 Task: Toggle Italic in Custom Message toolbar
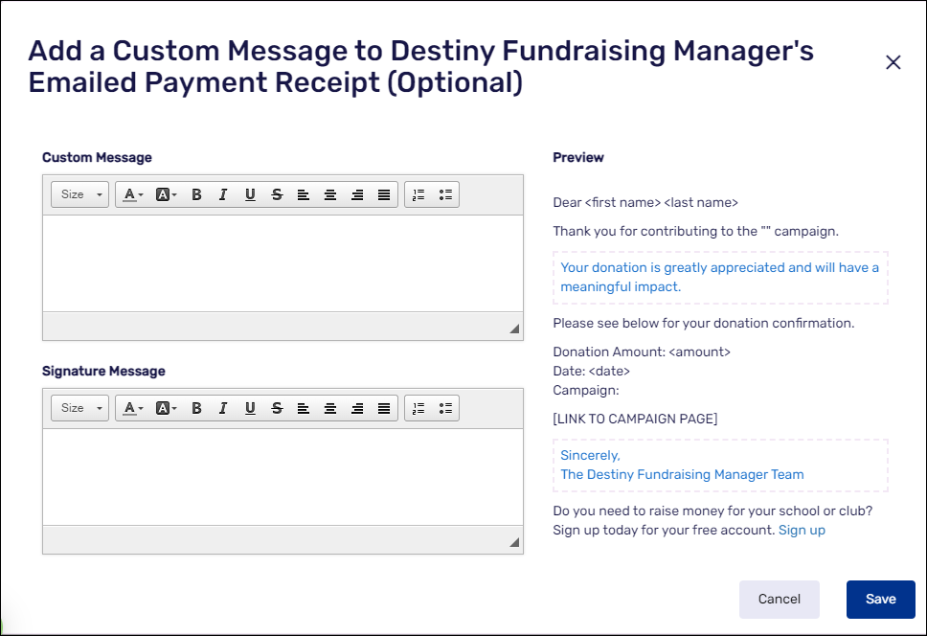click(x=223, y=194)
